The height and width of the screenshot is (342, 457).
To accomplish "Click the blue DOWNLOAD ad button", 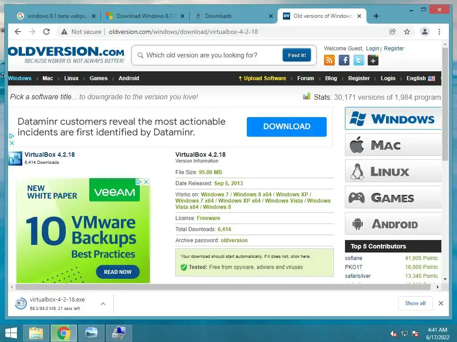I will coord(287,127).
